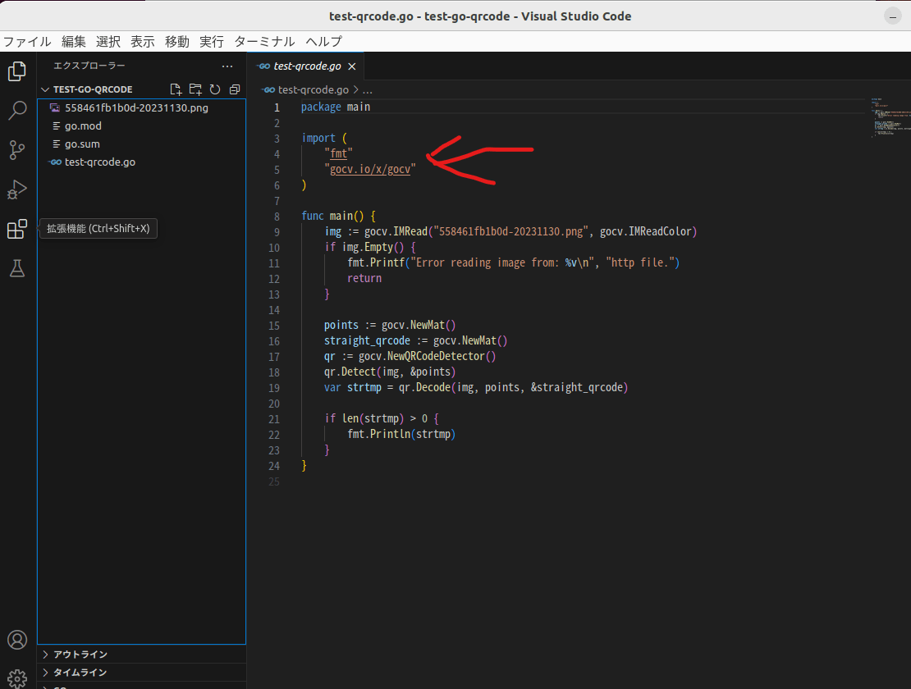Image resolution: width=911 pixels, height=689 pixels.
Task: Click 'points := gocv.NewMat()' line
Action: (390, 326)
